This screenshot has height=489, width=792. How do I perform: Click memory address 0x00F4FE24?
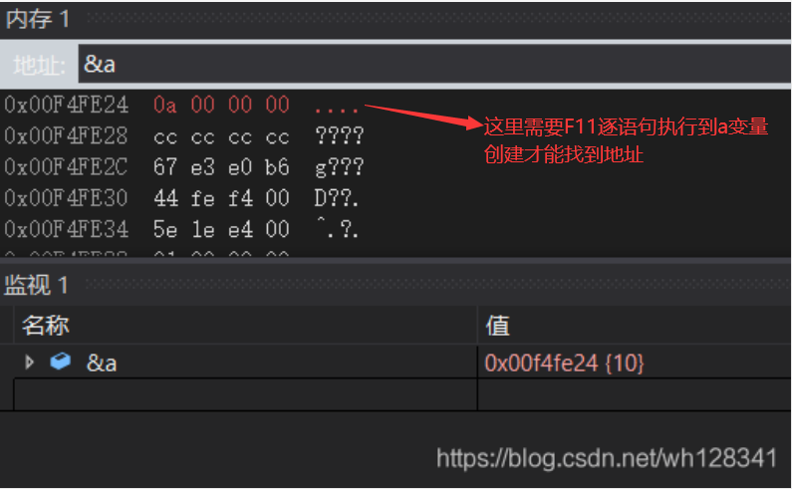tap(66, 106)
